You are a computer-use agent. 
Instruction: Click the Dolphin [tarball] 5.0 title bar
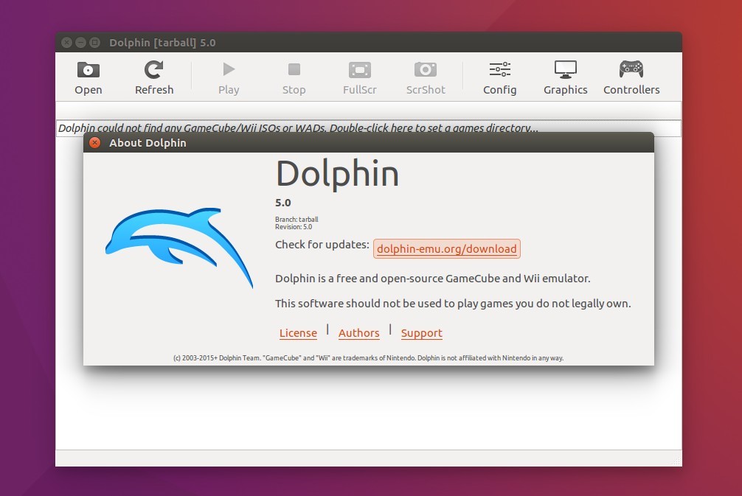(369, 42)
